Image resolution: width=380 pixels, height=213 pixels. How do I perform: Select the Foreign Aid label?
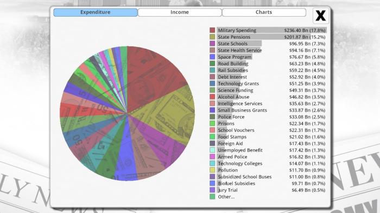(231, 143)
